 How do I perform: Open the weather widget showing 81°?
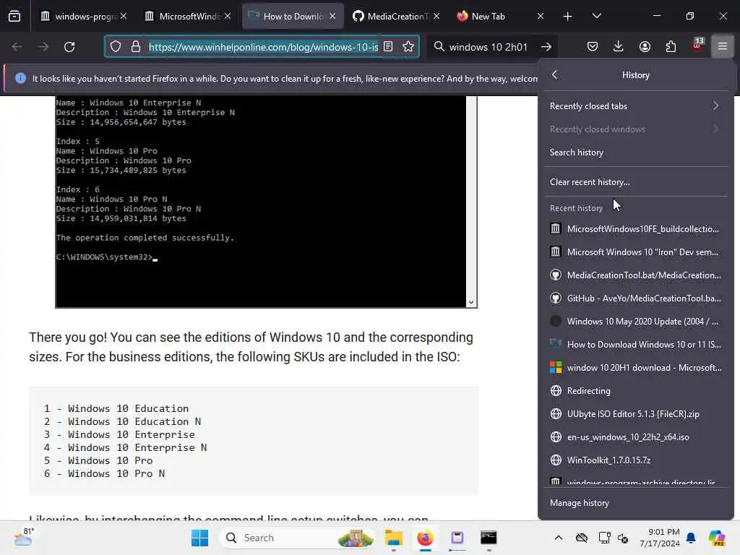23,538
